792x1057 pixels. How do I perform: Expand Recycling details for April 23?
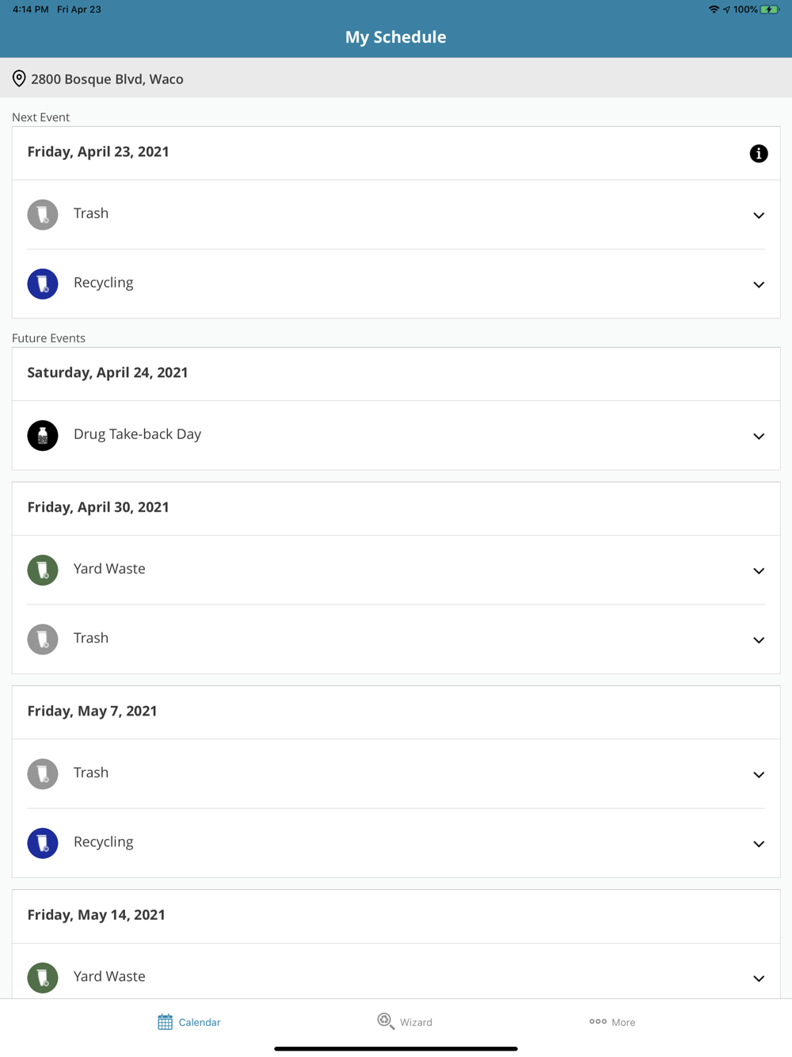pyautogui.click(x=759, y=284)
